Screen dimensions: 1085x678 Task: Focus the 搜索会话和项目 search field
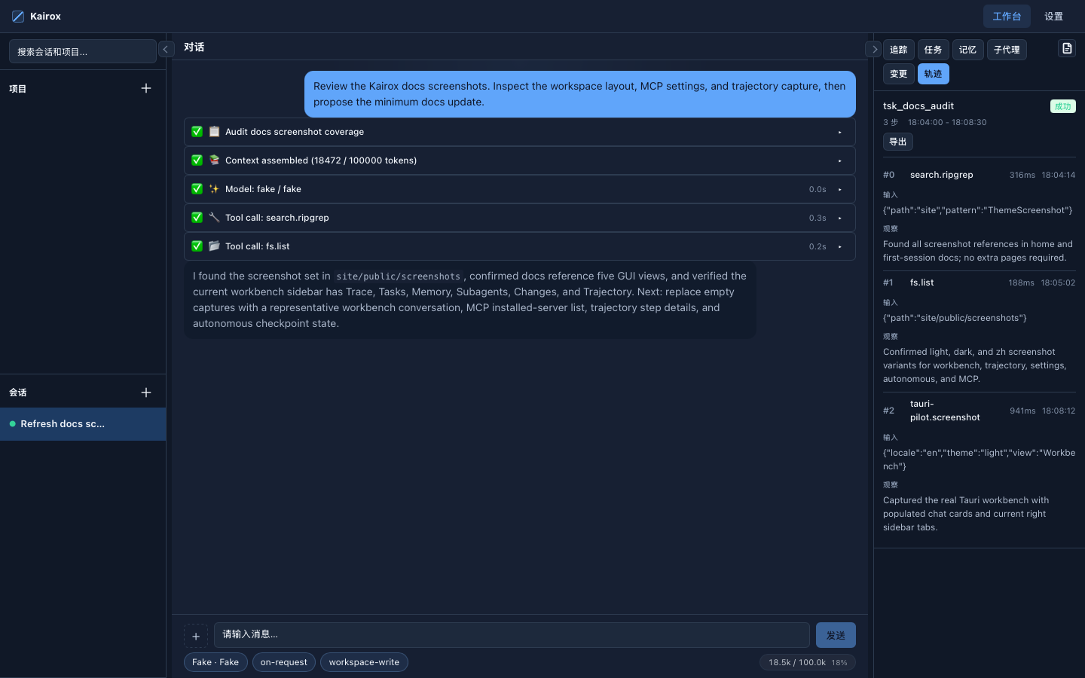(83, 51)
